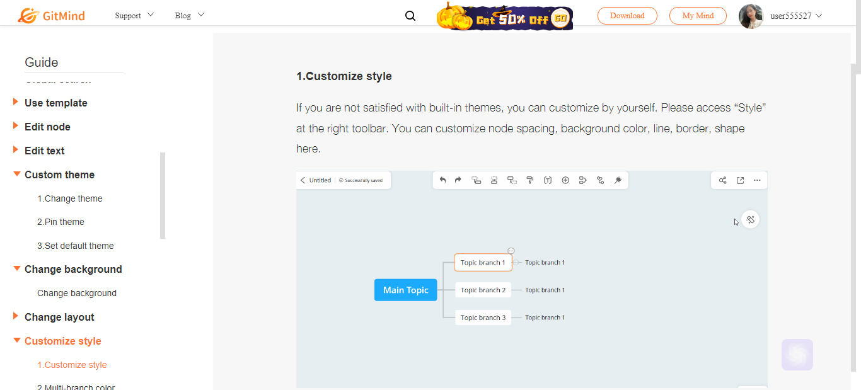861x390 pixels.
Task: Open the Support dropdown menu
Action: tap(134, 16)
